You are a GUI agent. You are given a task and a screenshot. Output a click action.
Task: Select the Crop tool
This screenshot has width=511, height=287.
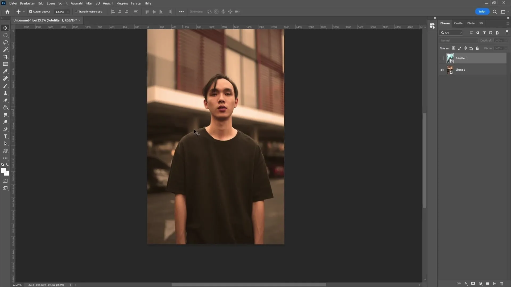click(x=5, y=57)
